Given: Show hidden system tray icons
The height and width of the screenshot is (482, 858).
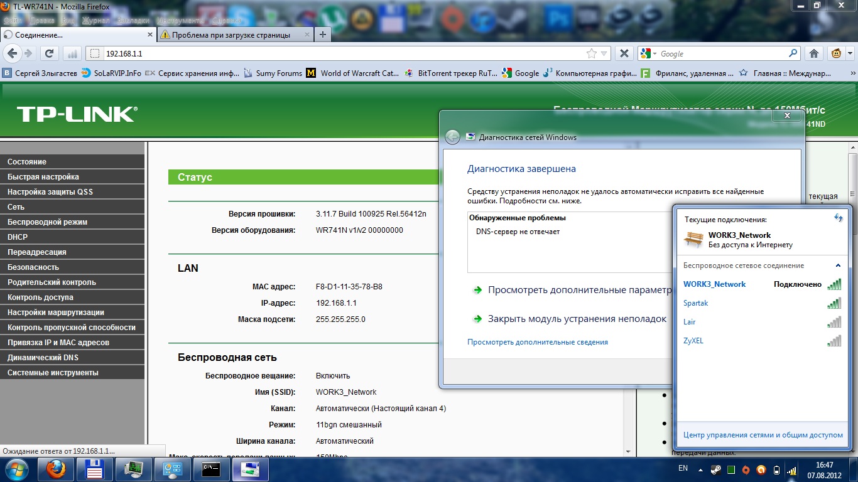Looking at the screenshot, I should tap(701, 469).
